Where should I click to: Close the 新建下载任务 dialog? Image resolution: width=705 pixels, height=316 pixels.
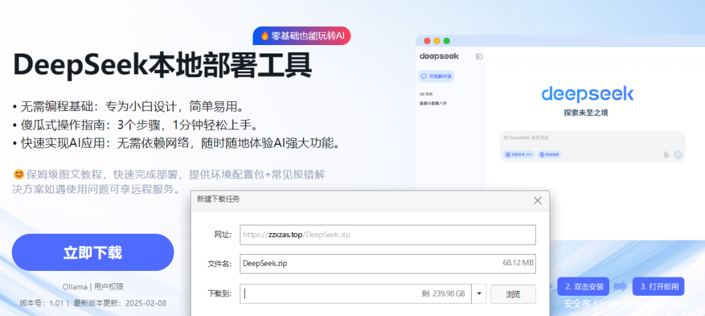pos(537,200)
